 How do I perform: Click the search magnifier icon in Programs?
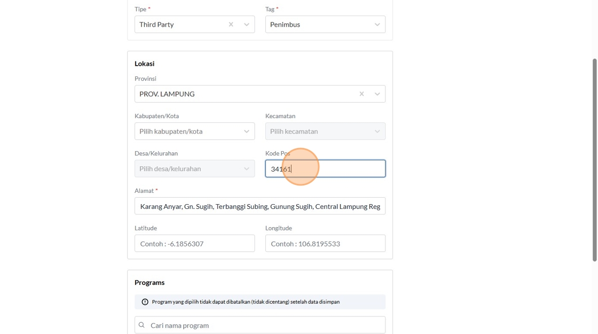coord(141,325)
